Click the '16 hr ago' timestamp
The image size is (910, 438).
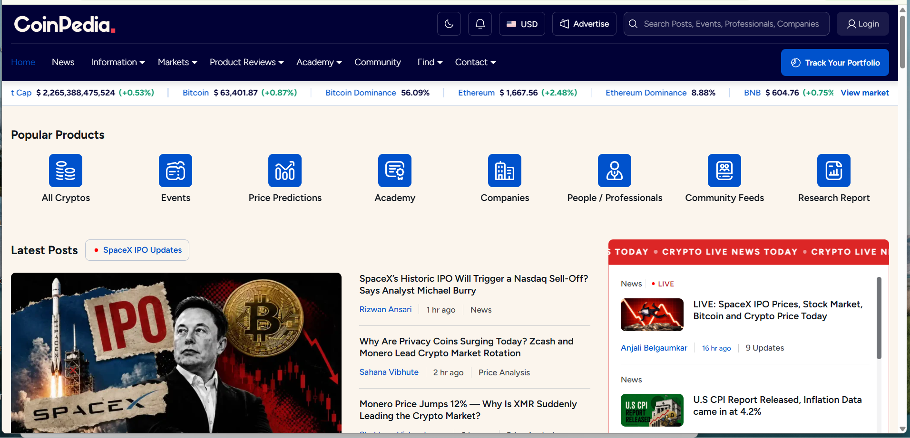pos(716,348)
